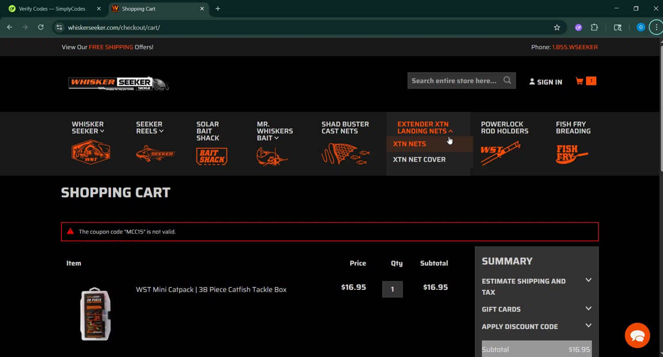Click the Subtotal $16.95 summary row
663x357 pixels.
[537, 349]
